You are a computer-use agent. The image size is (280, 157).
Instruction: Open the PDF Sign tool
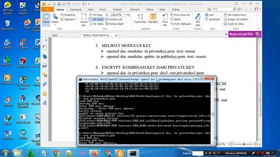(198, 20)
